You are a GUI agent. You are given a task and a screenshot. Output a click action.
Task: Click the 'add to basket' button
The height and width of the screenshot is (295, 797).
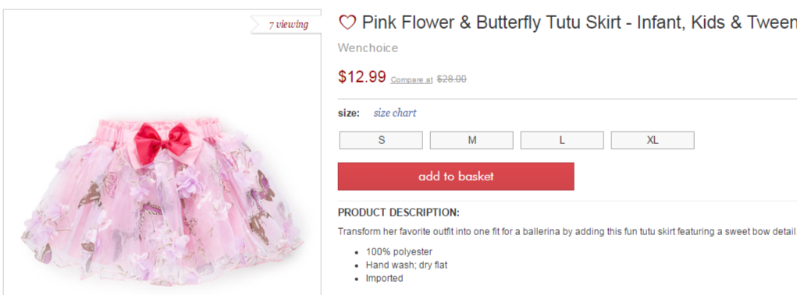pyautogui.click(x=456, y=177)
